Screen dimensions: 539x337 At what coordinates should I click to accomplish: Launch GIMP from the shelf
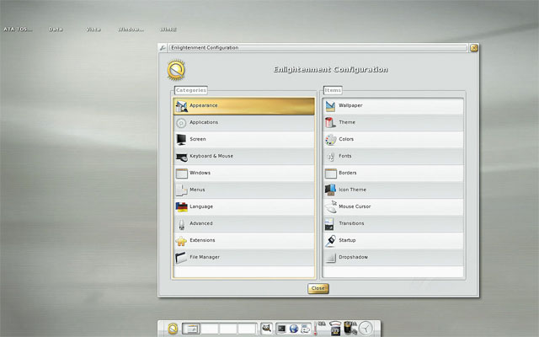[266, 329]
